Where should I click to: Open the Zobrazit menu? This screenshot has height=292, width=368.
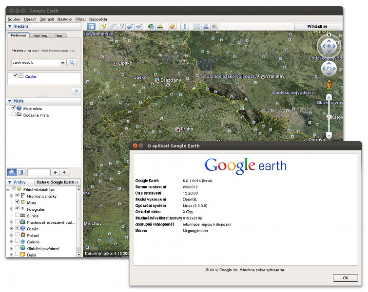[x=47, y=19]
